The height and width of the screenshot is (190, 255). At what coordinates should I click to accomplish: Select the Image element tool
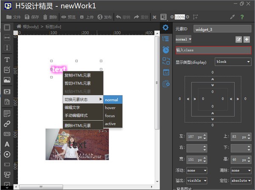7,80
